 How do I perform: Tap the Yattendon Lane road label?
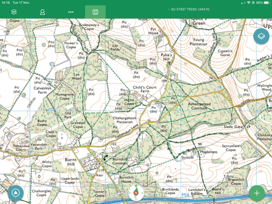127,131
